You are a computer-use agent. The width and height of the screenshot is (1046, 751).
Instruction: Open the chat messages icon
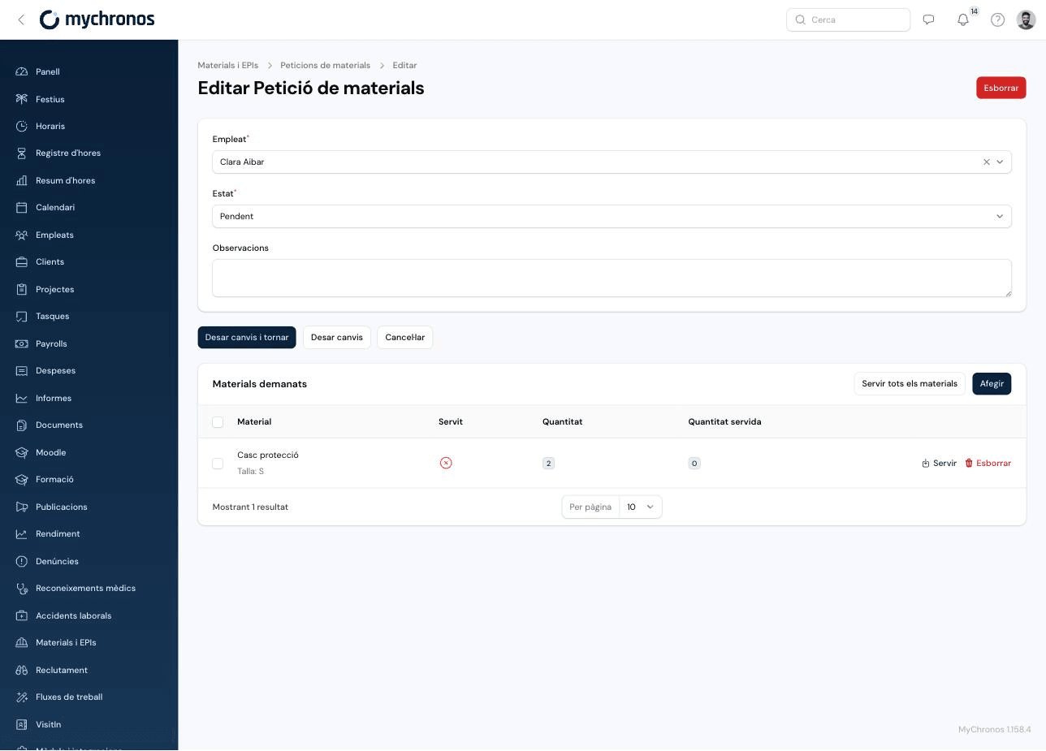[928, 19]
